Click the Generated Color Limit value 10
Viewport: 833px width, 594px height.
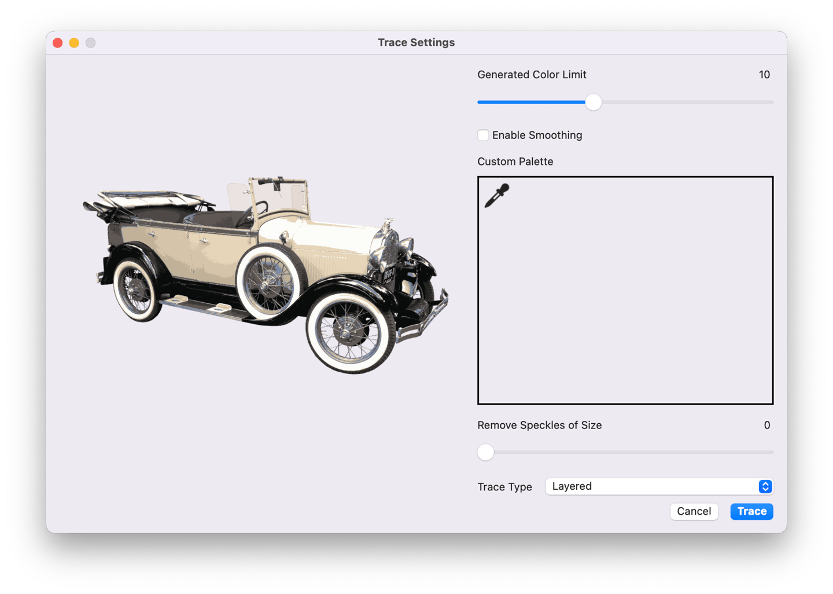(764, 75)
